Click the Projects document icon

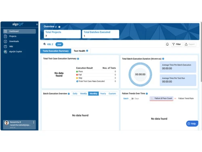click(x=5, y=36)
